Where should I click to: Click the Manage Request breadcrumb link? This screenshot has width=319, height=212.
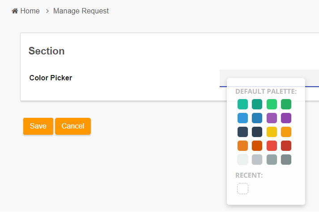click(81, 11)
